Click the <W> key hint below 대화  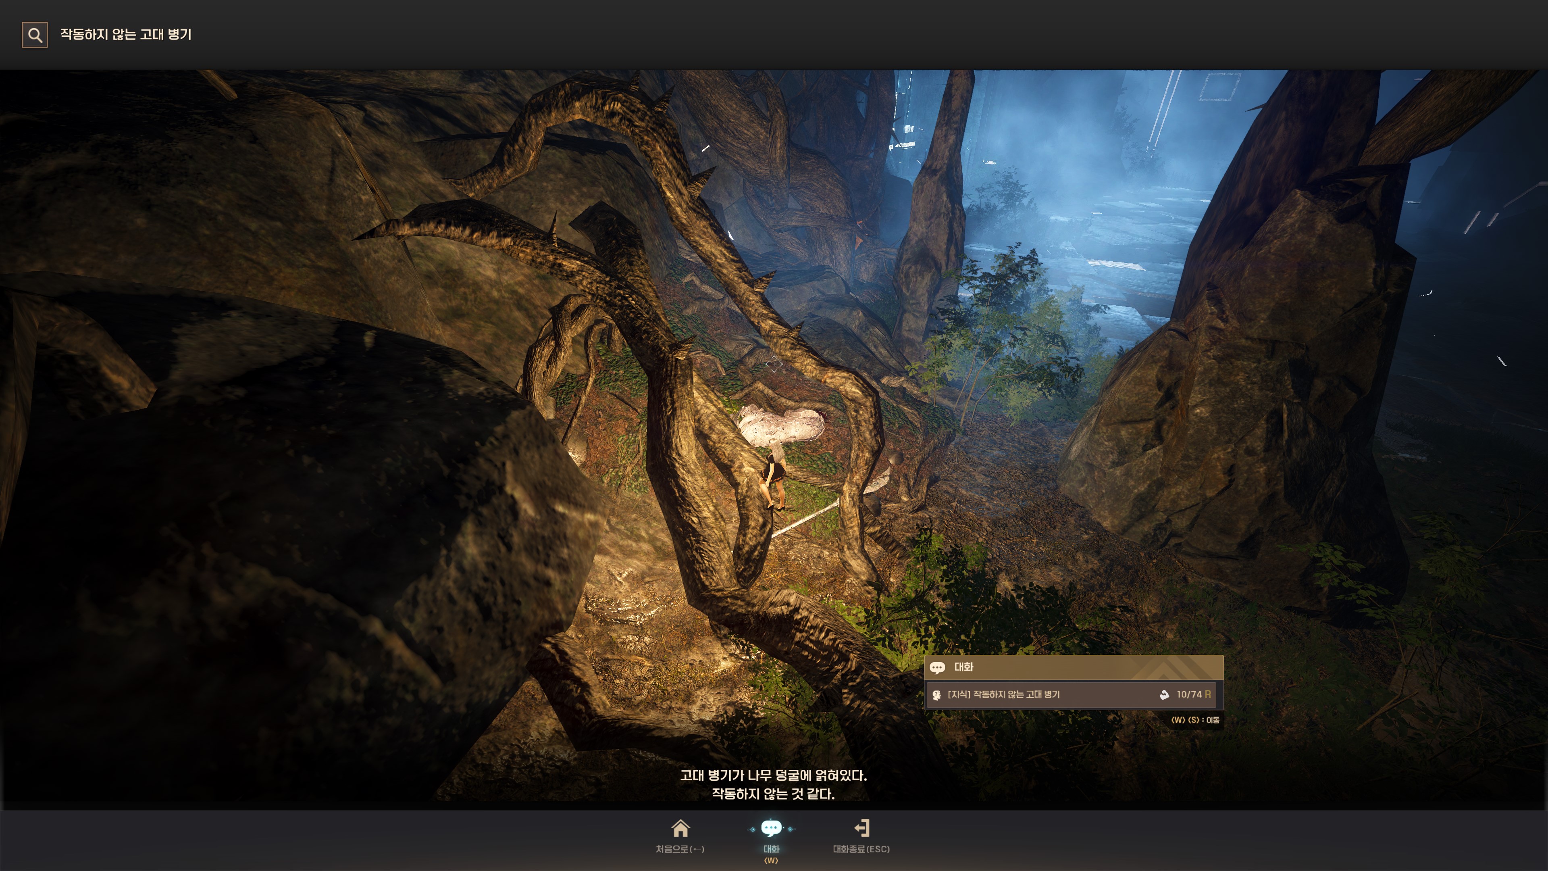[771, 861]
